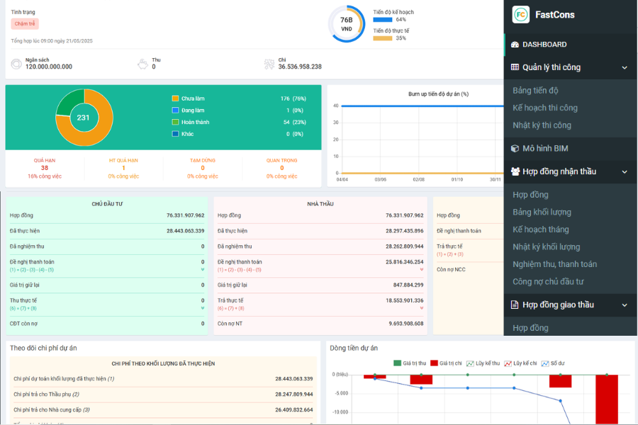Toggle the Khác legend swatch
Viewport: 638px width, 425px height.
175,134
